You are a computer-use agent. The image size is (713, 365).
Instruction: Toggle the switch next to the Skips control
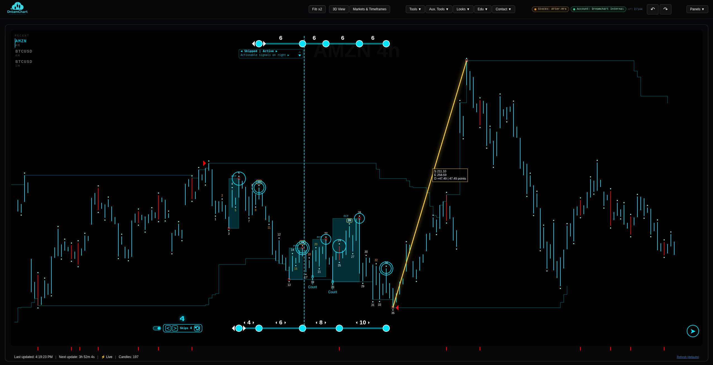[x=157, y=329]
